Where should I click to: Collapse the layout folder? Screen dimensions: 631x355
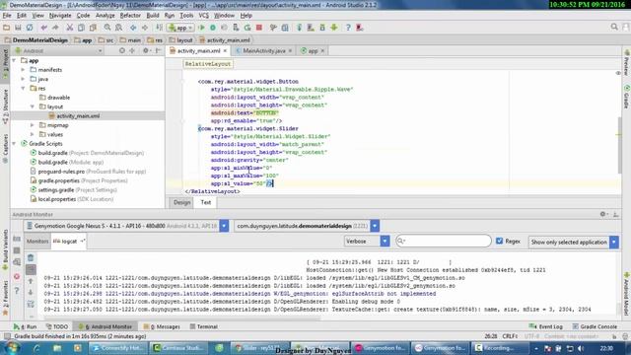click(x=33, y=106)
